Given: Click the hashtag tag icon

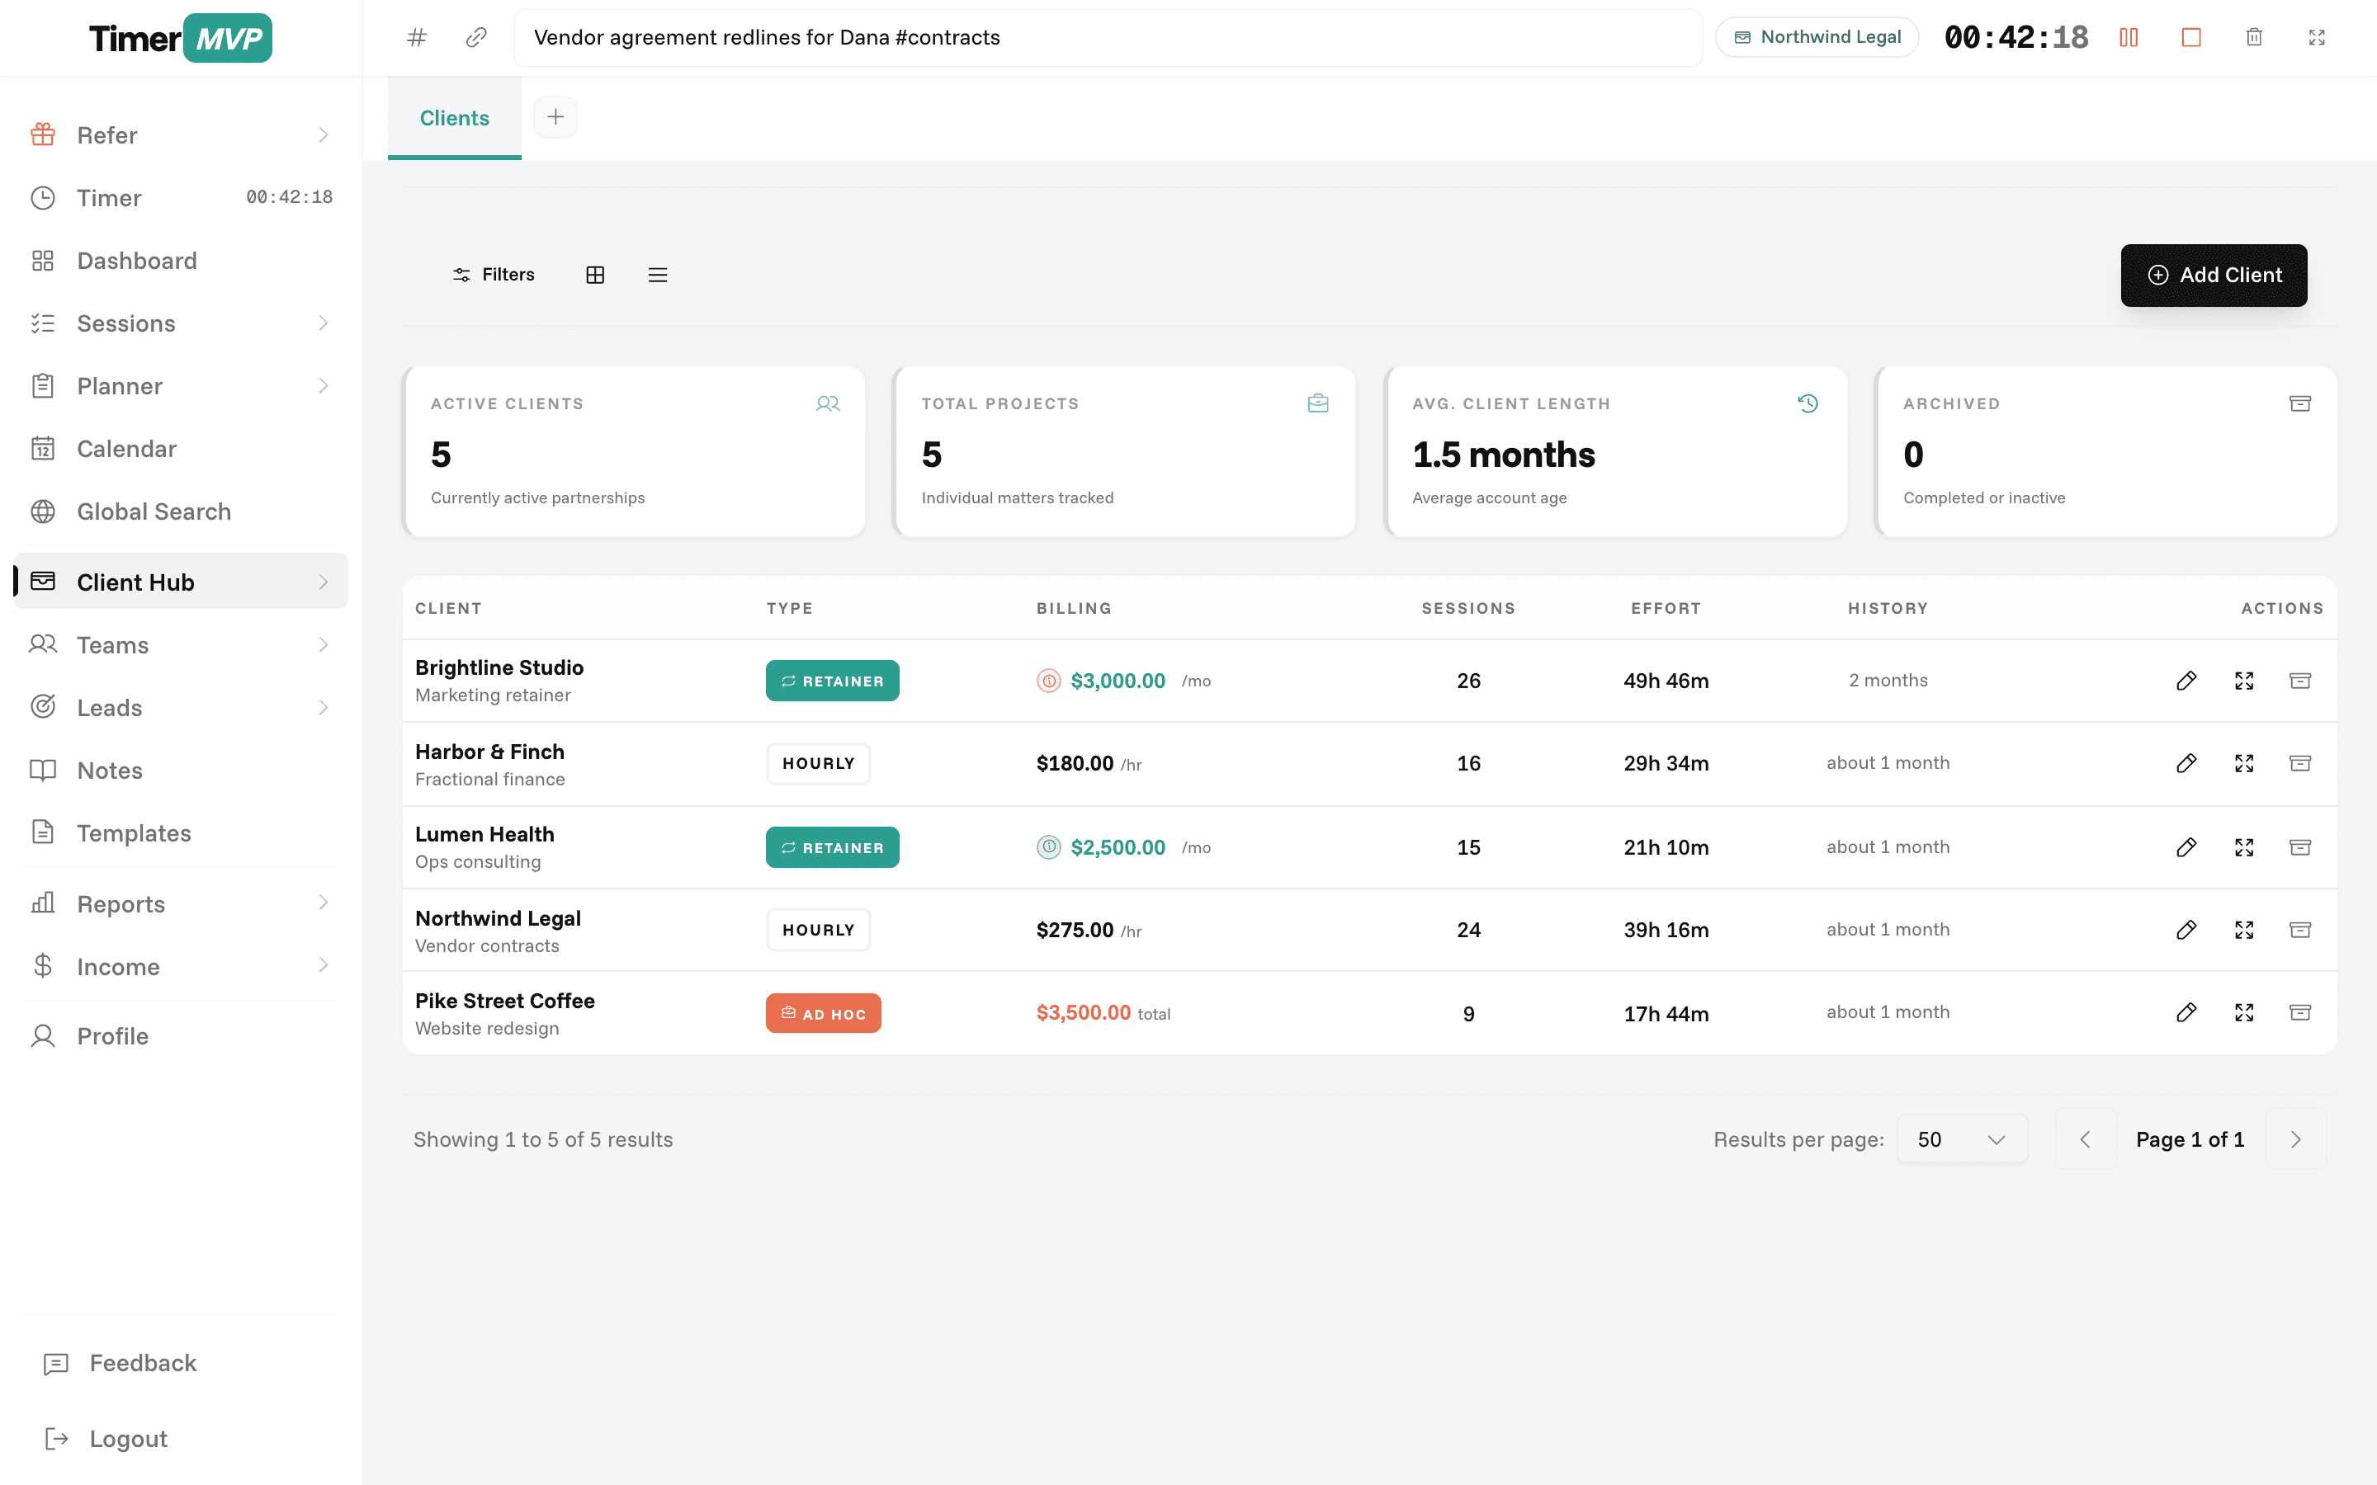Looking at the screenshot, I should click(418, 37).
